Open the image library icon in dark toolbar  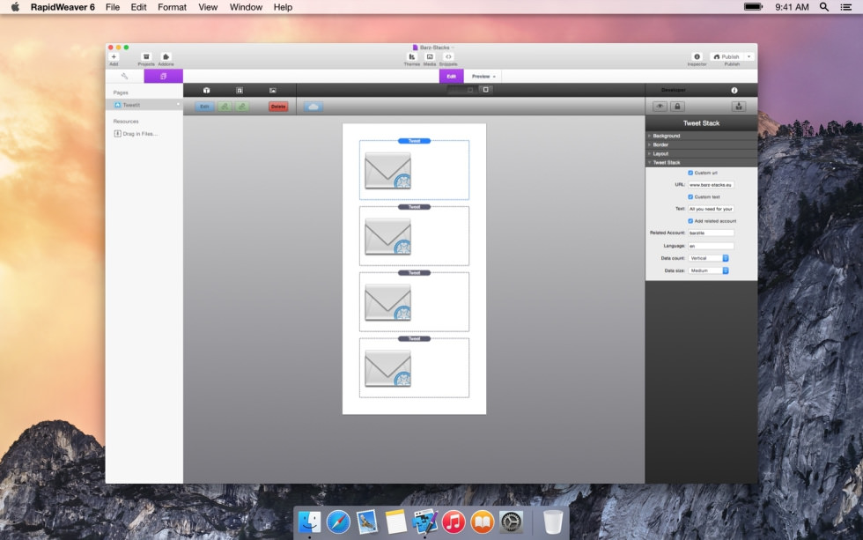tap(273, 90)
